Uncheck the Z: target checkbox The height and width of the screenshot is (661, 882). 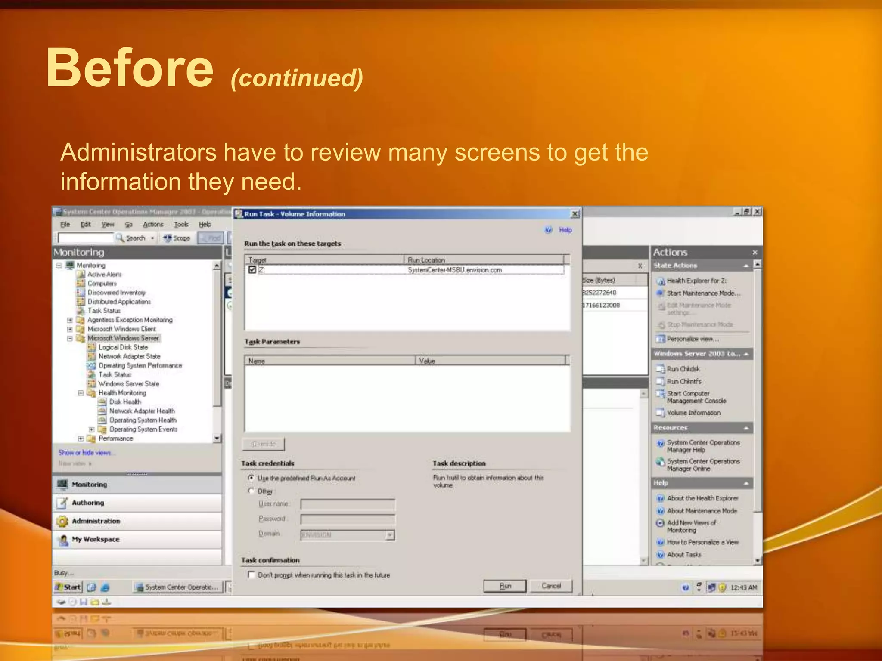tap(252, 270)
